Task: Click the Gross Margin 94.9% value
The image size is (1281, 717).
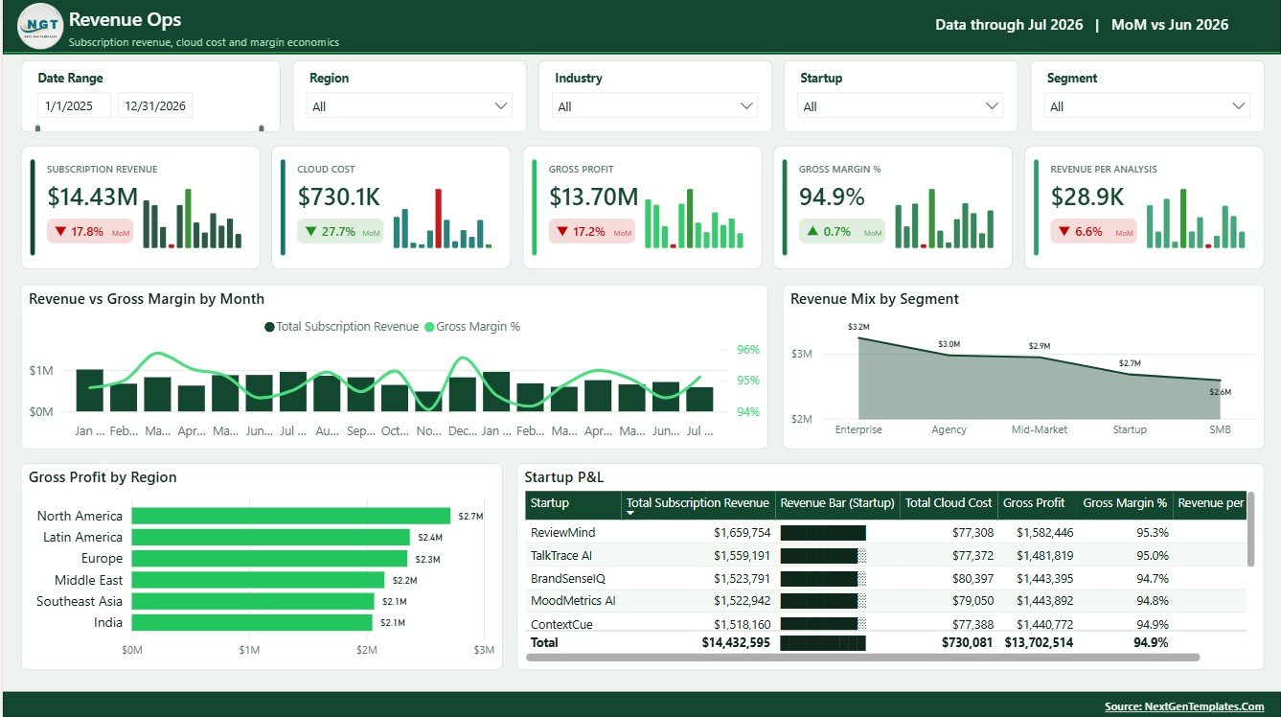Action: pos(832,197)
